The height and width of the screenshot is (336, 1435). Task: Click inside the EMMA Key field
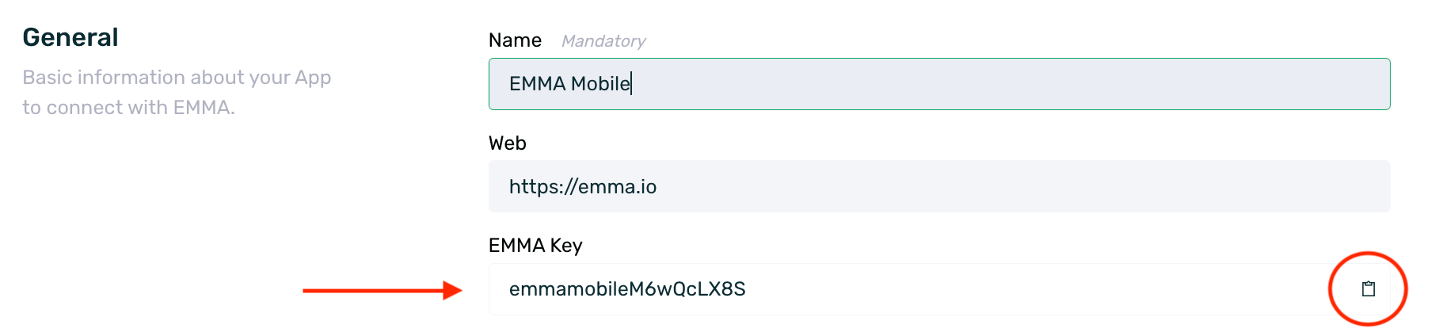pos(939,289)
